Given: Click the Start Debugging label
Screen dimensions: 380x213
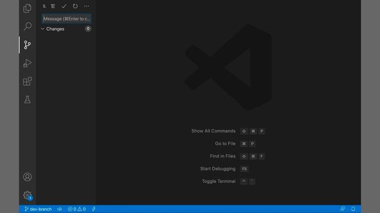Looking at the screenshot, I should 218,169.
